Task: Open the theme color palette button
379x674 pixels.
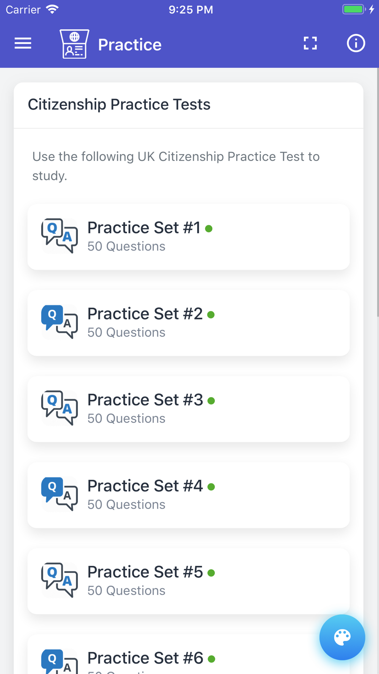Action: coord(342,637)
